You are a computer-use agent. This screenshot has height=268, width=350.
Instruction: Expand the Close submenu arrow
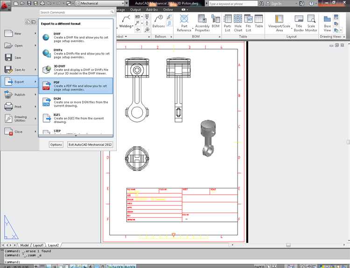[x=35, y=131]
